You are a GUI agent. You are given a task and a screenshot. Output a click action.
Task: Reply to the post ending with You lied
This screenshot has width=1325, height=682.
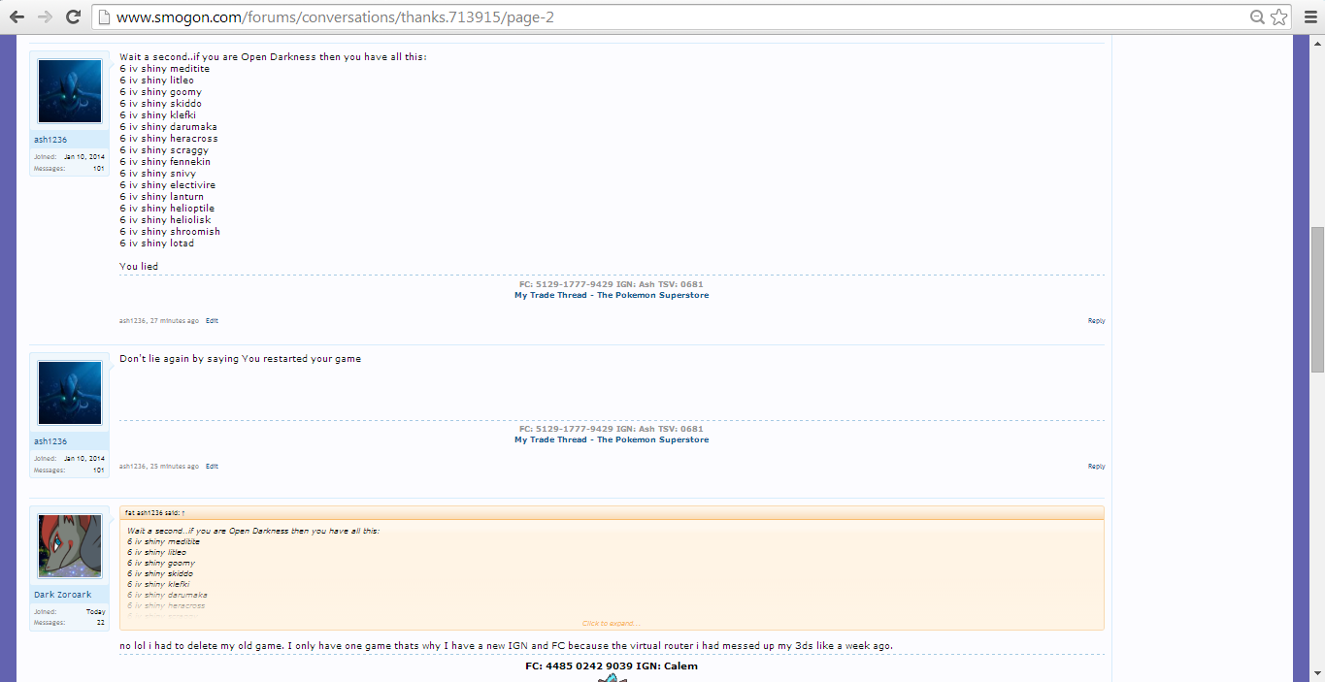click(x=1096, y=320)
